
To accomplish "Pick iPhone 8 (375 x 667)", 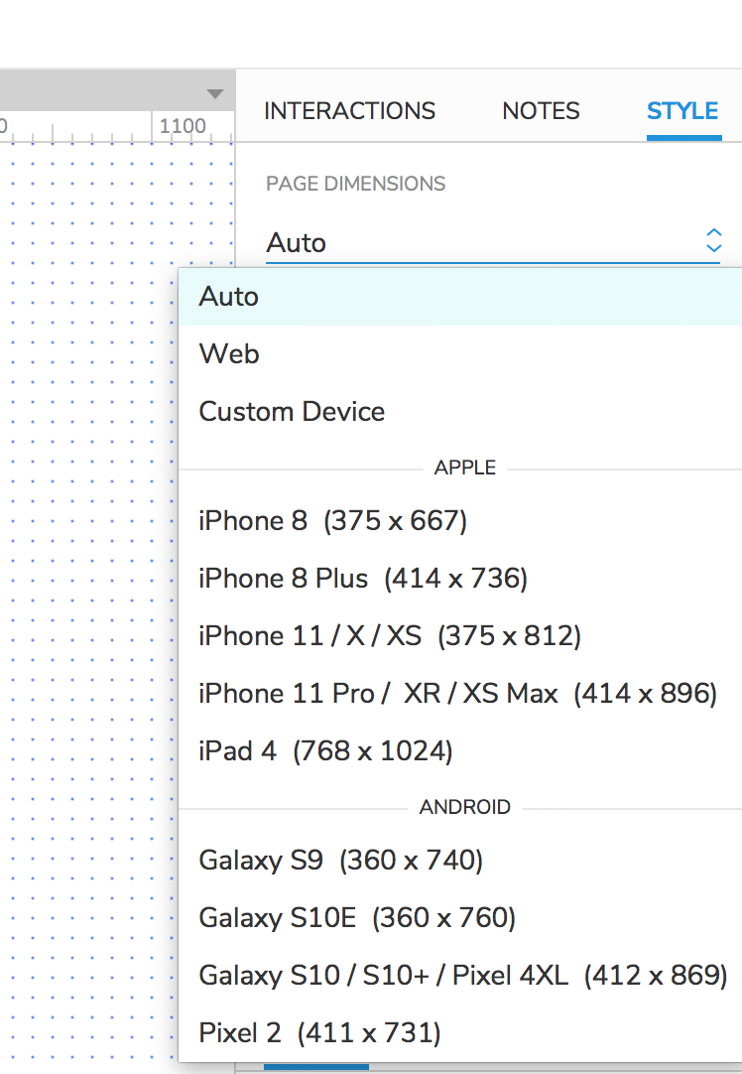I will (x=460, y=521).
